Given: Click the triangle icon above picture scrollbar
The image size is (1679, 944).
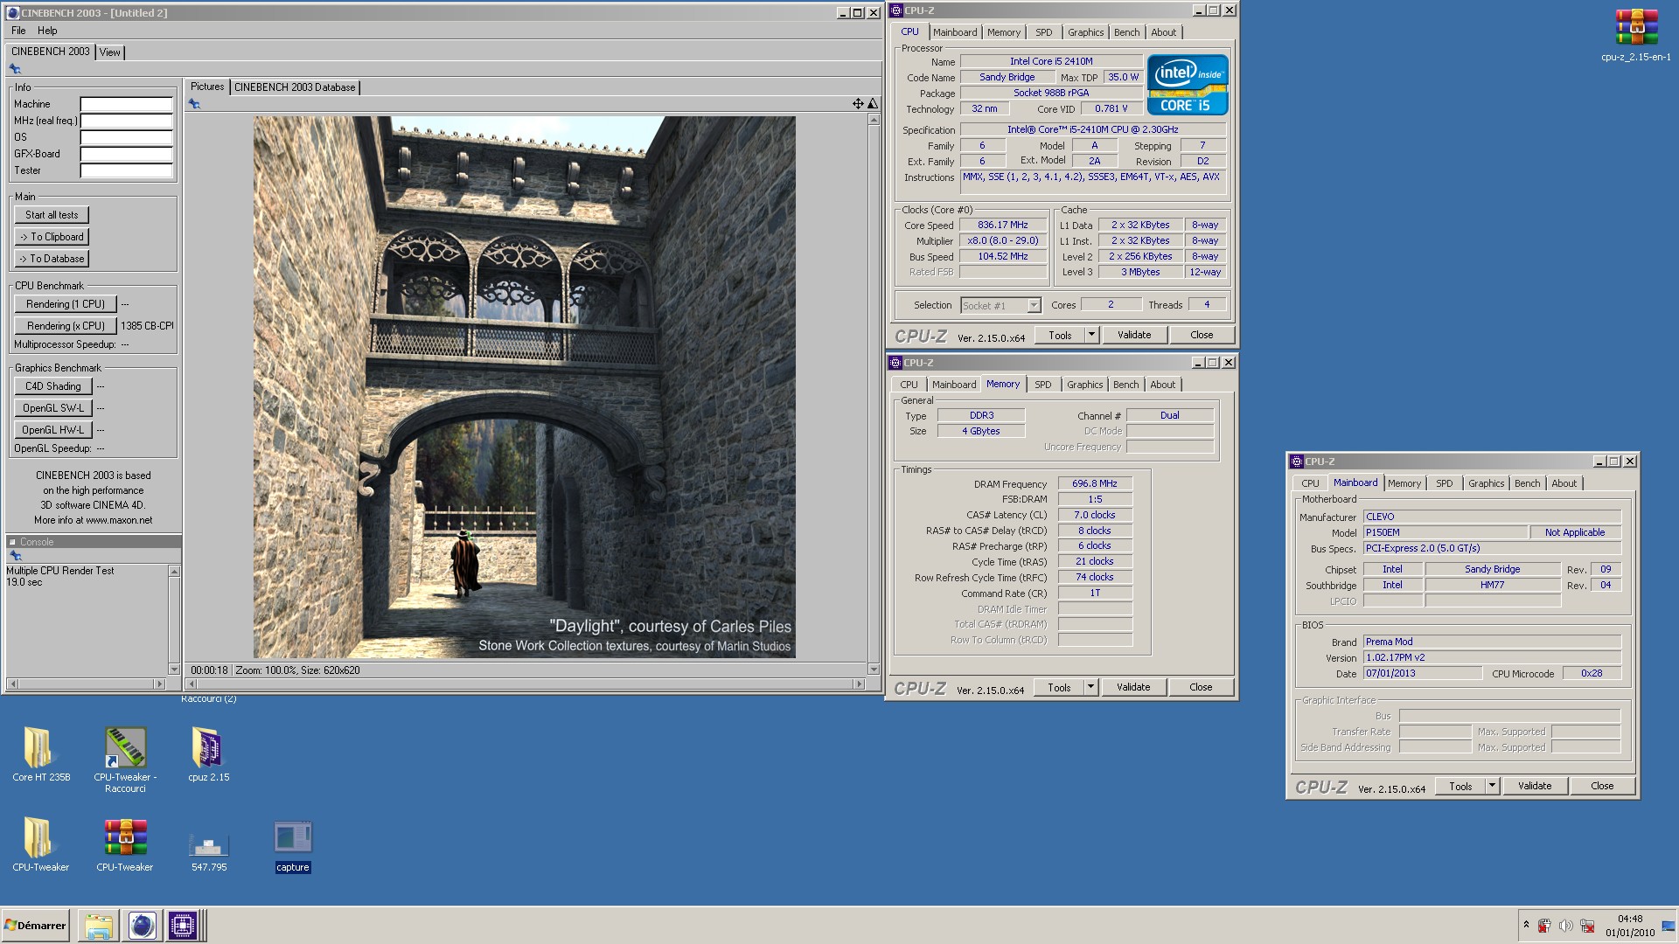Looking at the screenshot, I should 872,103.
